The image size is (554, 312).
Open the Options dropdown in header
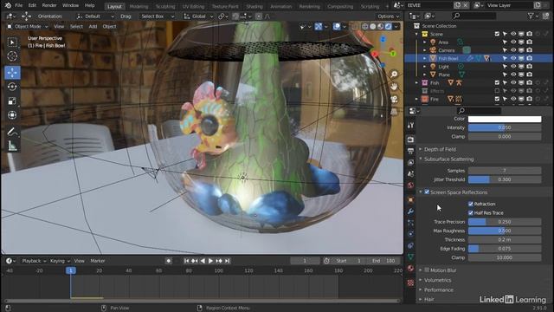tap(388, 16)
